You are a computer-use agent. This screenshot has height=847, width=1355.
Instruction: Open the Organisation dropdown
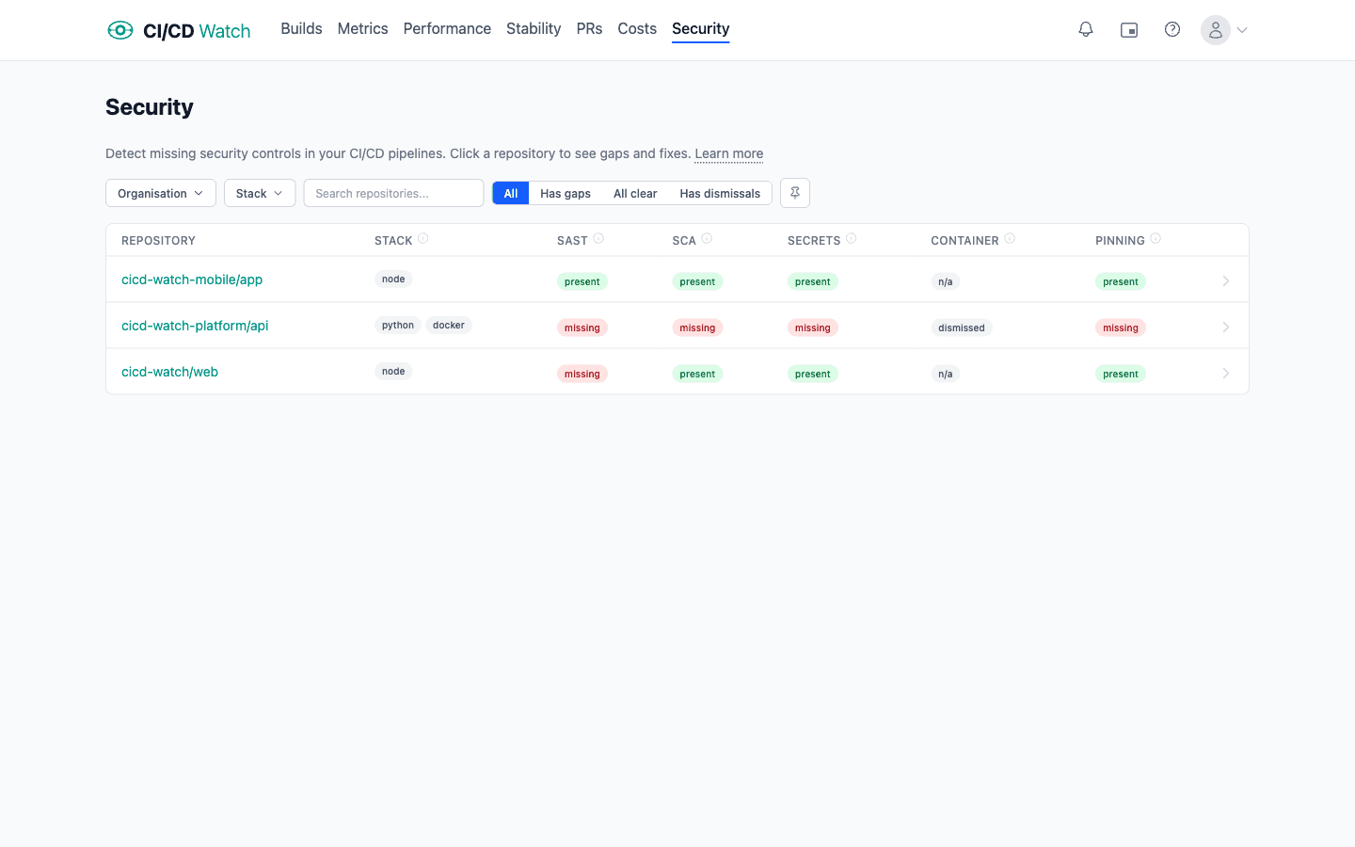160,193
